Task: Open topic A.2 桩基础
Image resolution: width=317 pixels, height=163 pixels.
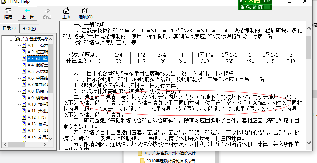Action: pyautogui.click(x=37, y=52)
